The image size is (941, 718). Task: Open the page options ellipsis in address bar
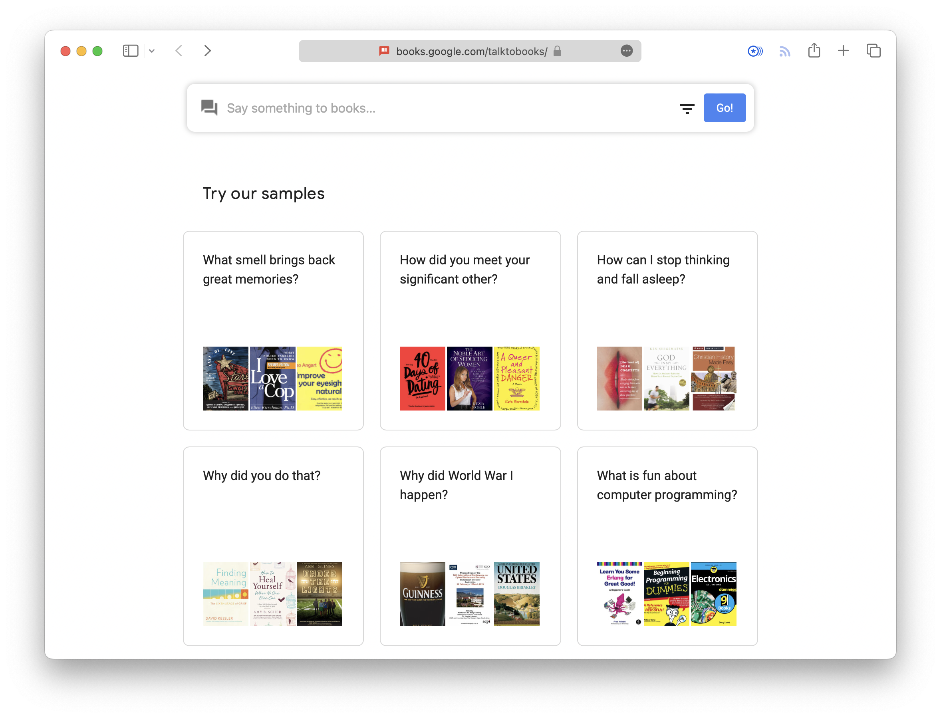[x=626, y=51]
